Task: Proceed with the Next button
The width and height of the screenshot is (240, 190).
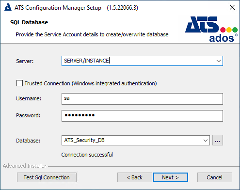Action: point(171,177)
